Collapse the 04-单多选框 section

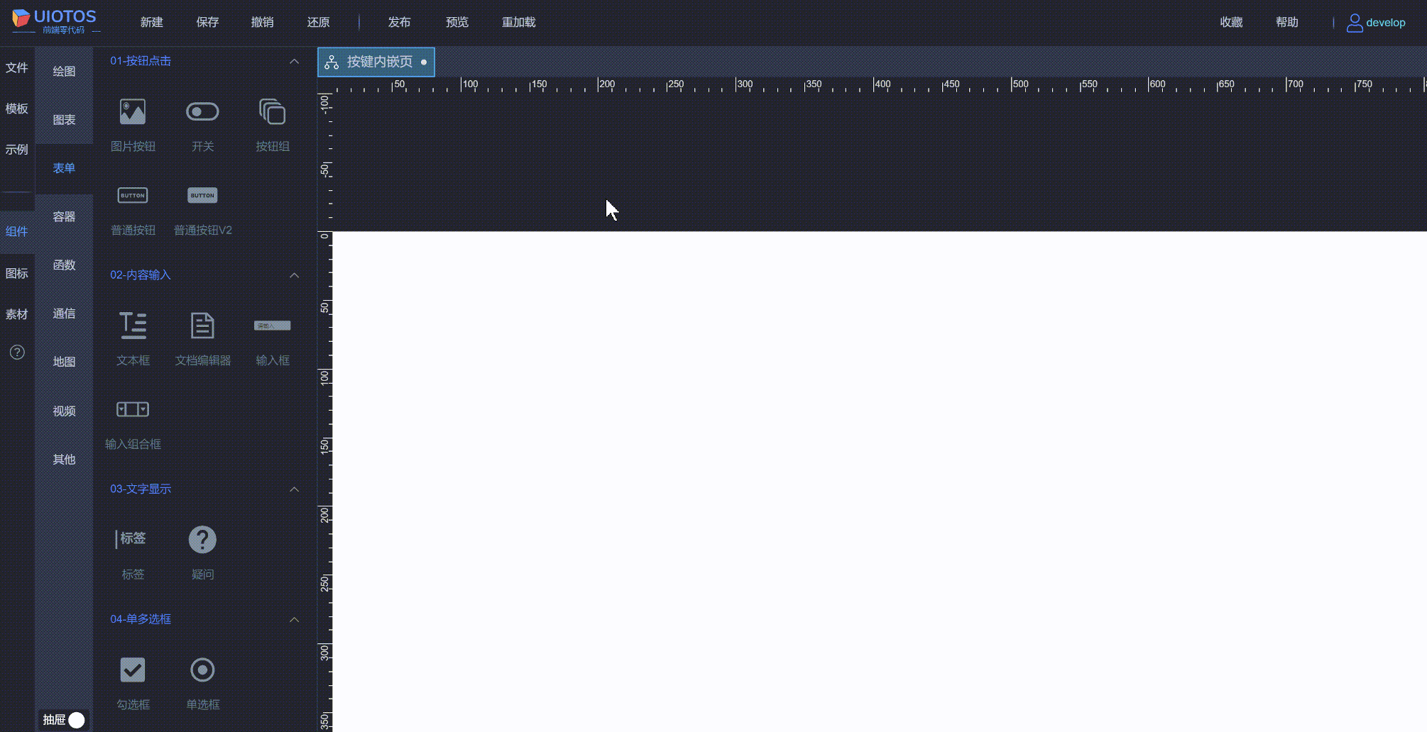coord(294,620)
